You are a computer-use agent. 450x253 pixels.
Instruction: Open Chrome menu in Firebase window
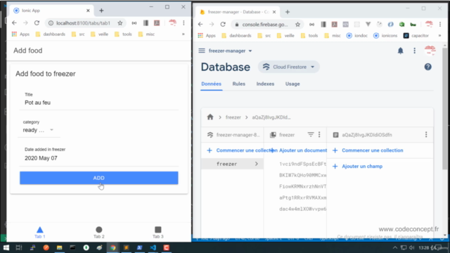440,25
